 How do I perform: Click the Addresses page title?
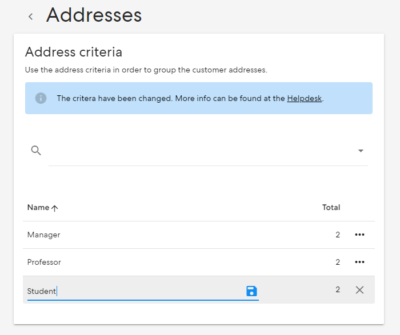pos(94,15)
